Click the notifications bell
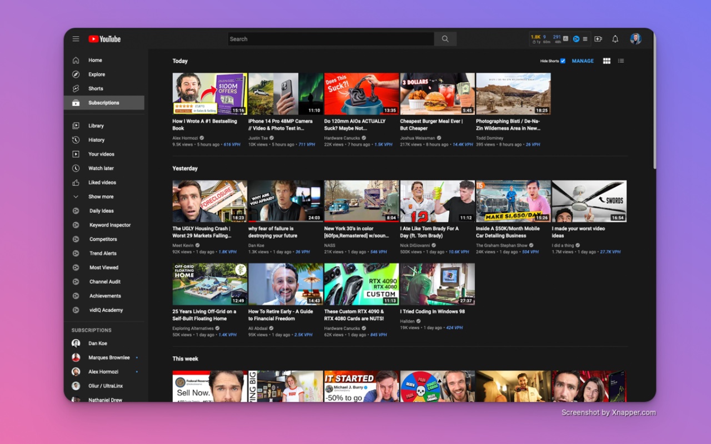The image size is (711, 444). pos(615,39)
